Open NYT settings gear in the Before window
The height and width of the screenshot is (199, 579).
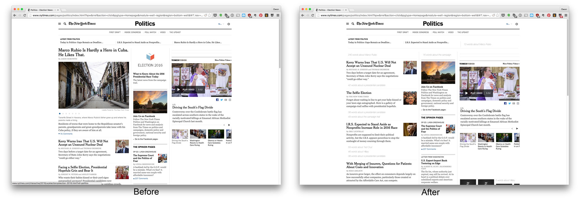coord(229,24)
